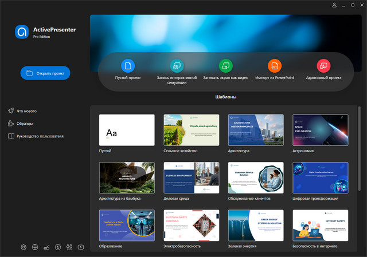Screen dimensions: 367x257
Task: Choose Записать экран как видео
Action: 225,66
